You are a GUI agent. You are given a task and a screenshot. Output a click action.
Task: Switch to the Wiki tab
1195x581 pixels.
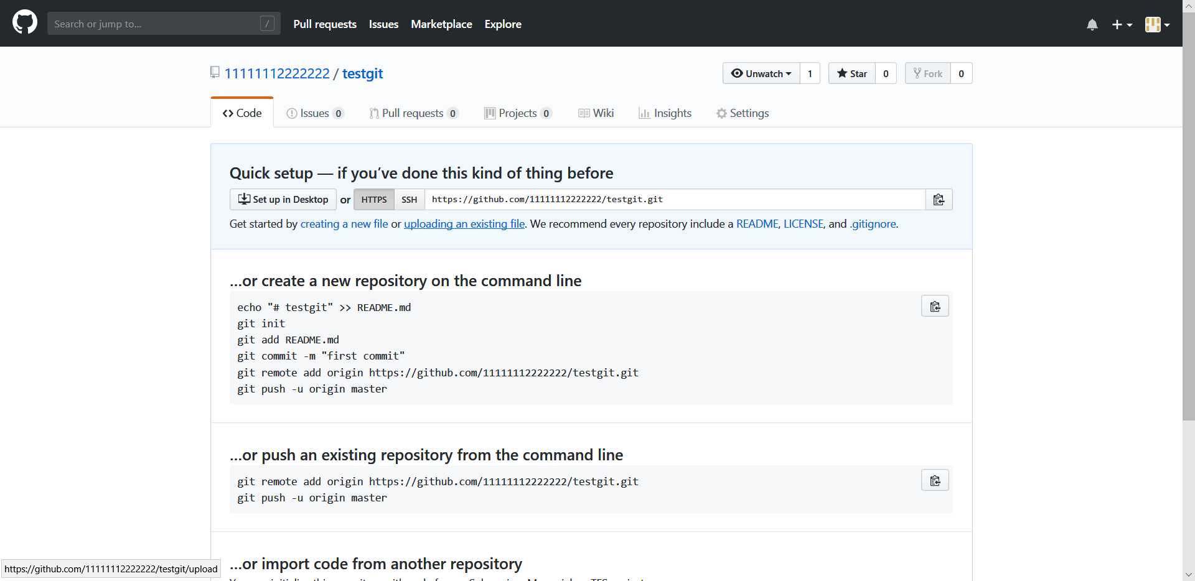click(596, 113)
